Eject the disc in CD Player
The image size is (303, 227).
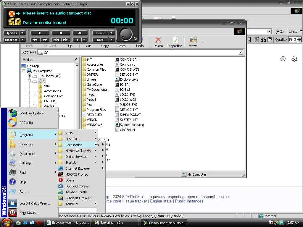80,33
